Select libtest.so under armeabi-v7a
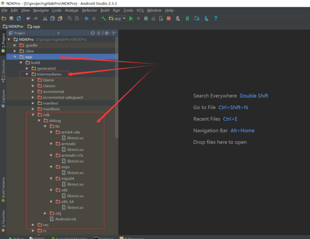The width and height of the screenshot is (310, 239). click(73, 161)
